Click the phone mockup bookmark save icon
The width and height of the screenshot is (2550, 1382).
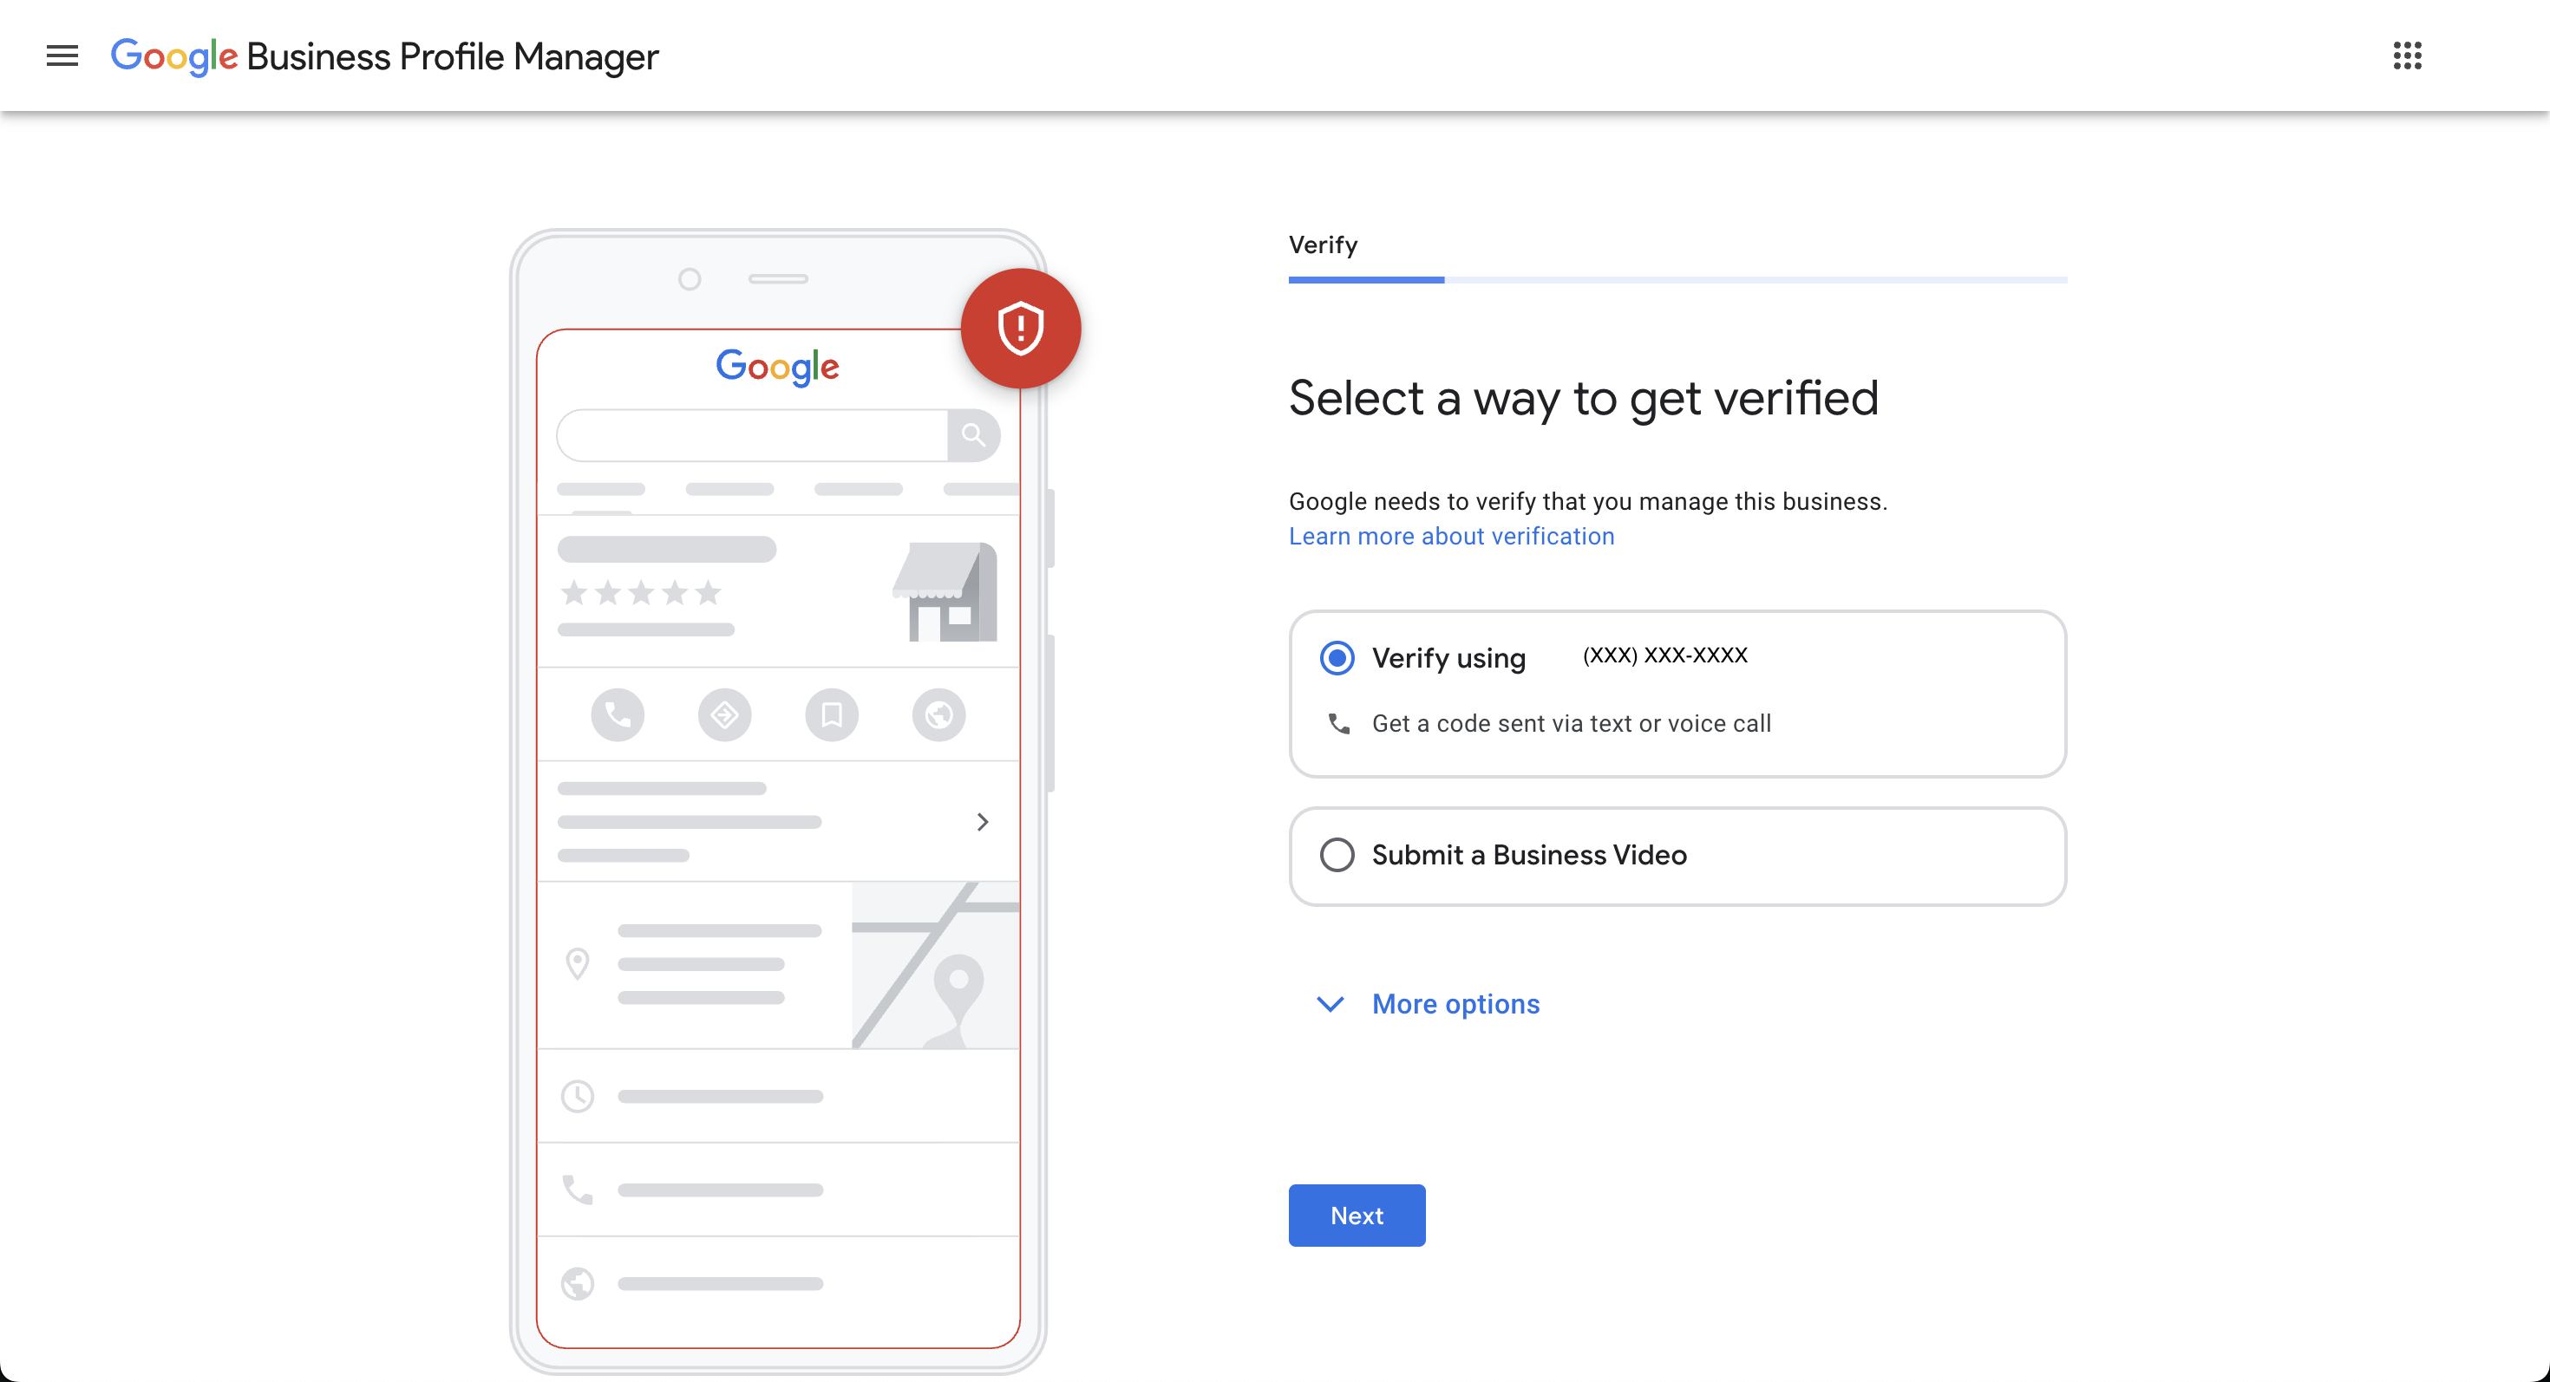(832, 714)
